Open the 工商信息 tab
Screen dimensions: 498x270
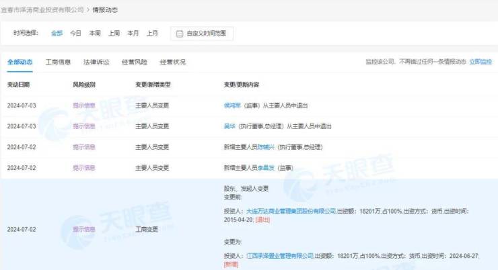[58, 62]
